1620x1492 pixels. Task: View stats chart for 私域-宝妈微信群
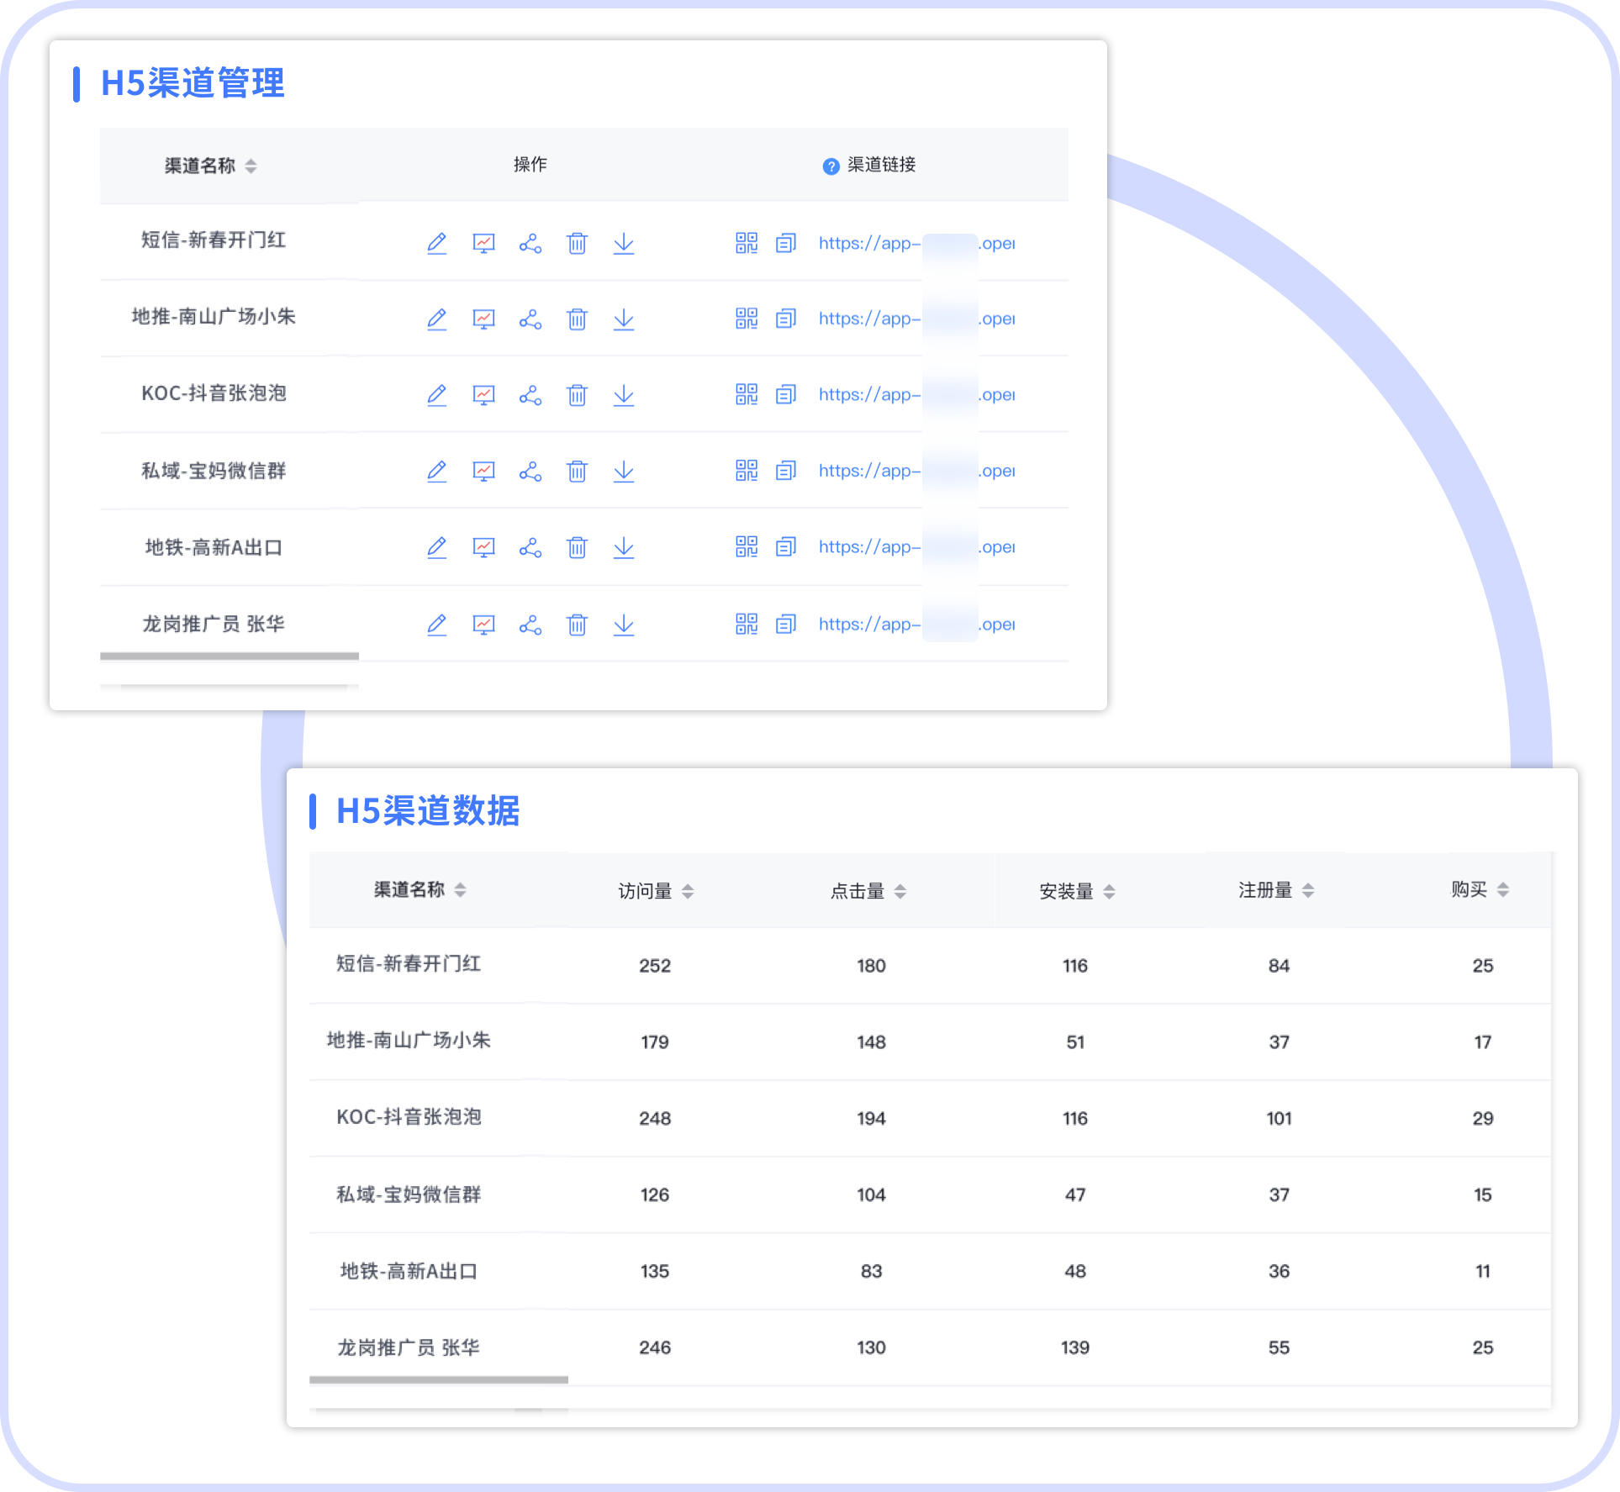pyautogui.click(x=483, y=472)
